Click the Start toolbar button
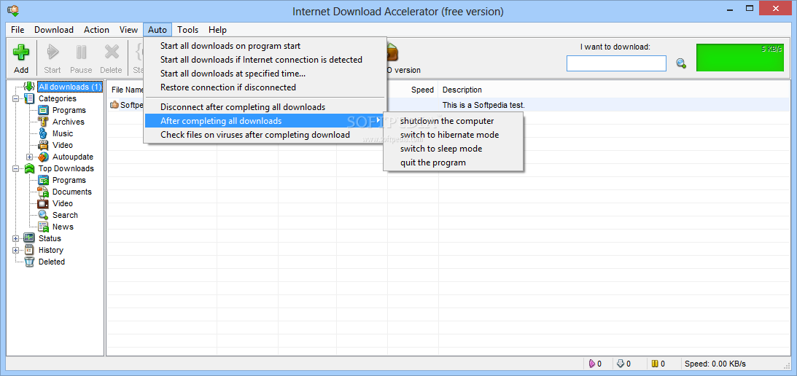This screenshot has height=376, width=797. (53, 58)
